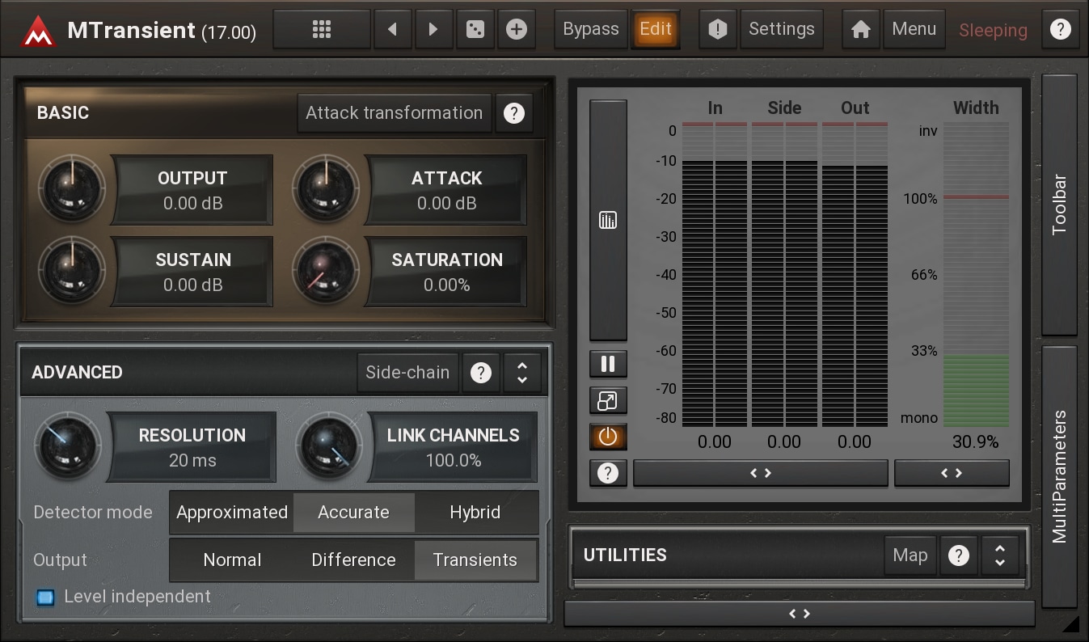
Task: Load the previous preset with left arrow
Action: pos(393,30)
